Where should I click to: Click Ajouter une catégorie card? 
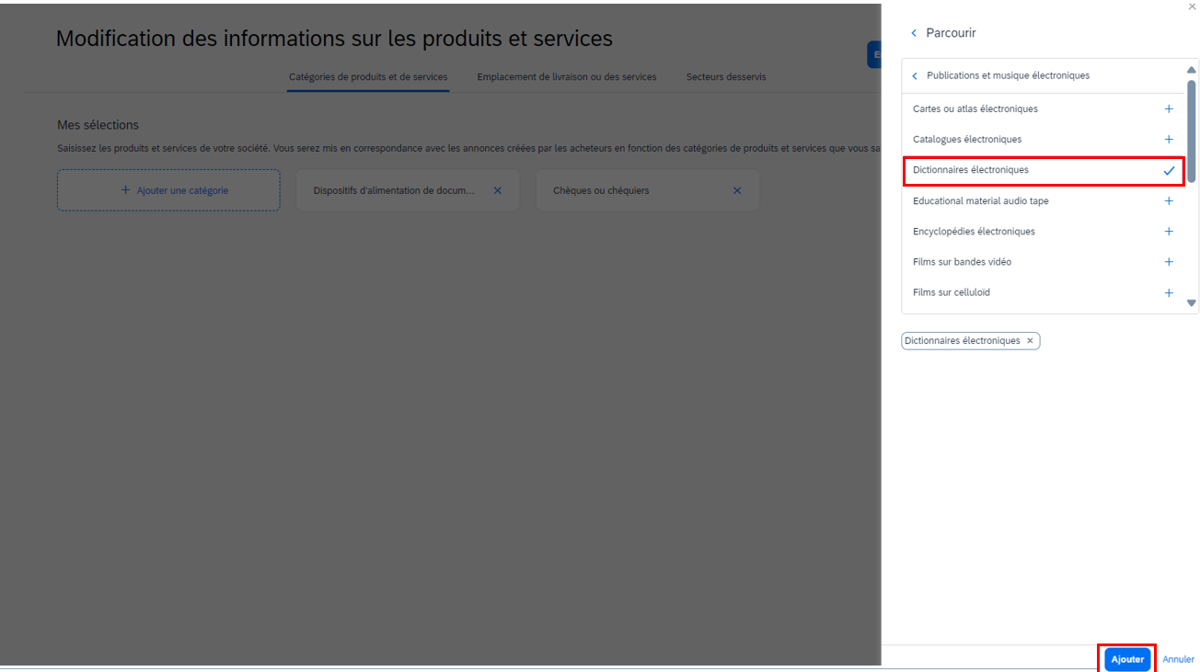pos(168,190)
